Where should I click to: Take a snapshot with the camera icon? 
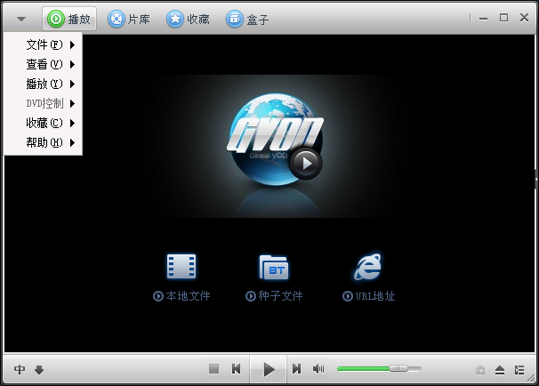(x=480, y=370)
